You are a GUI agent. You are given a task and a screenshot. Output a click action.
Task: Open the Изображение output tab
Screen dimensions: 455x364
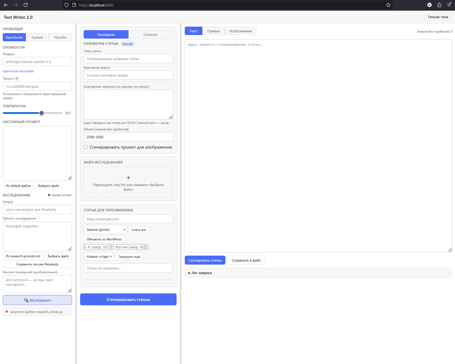(240, 31)
